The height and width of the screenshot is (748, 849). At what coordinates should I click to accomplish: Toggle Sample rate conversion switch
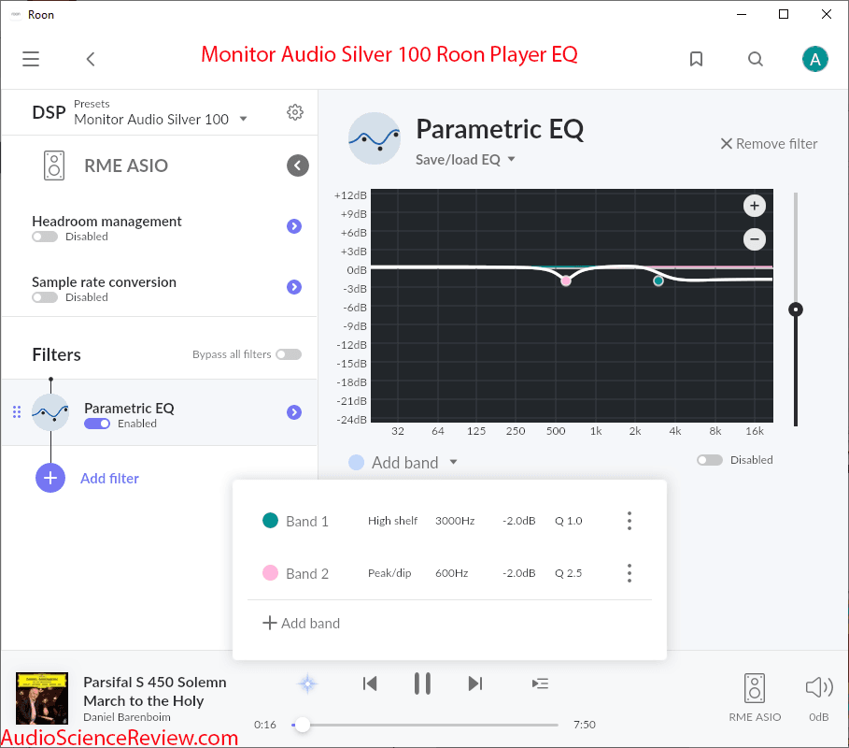(x=45, y=297)
